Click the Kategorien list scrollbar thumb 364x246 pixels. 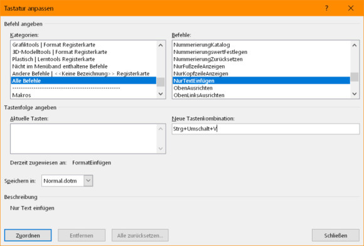pos(161,82)
